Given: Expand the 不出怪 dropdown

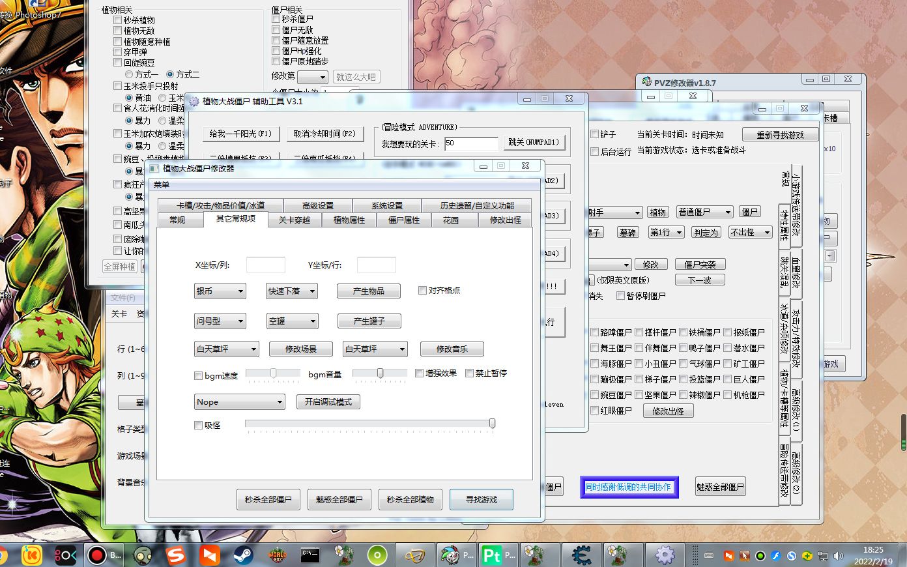Looking at the screenshot, I should [x=750, y=232].
